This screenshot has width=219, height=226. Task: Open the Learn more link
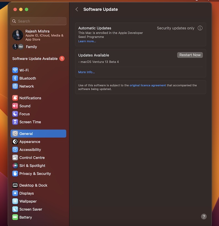[87, 41]
